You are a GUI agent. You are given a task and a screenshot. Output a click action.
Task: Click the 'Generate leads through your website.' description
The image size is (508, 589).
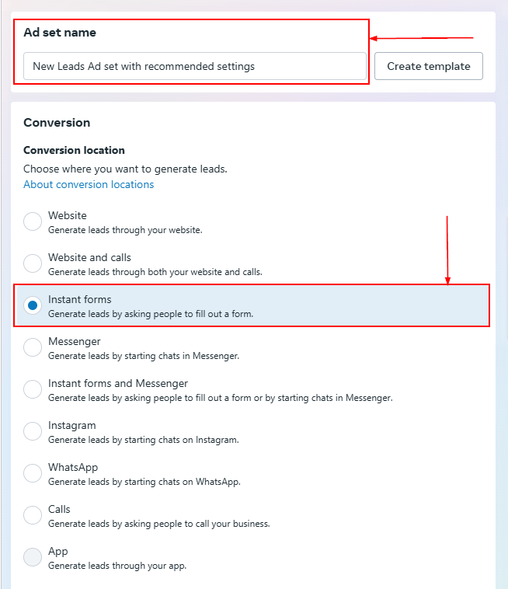(x=125, y=230)
